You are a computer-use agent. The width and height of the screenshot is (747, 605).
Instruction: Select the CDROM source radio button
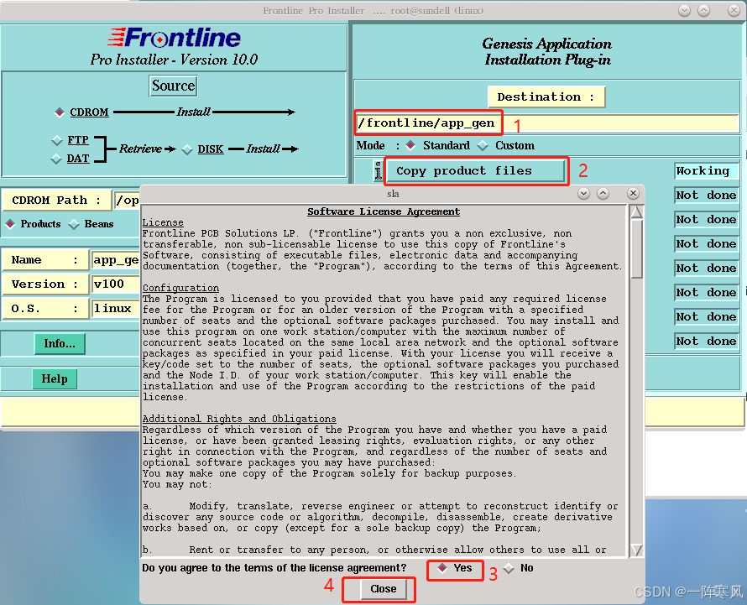point(60,112)
